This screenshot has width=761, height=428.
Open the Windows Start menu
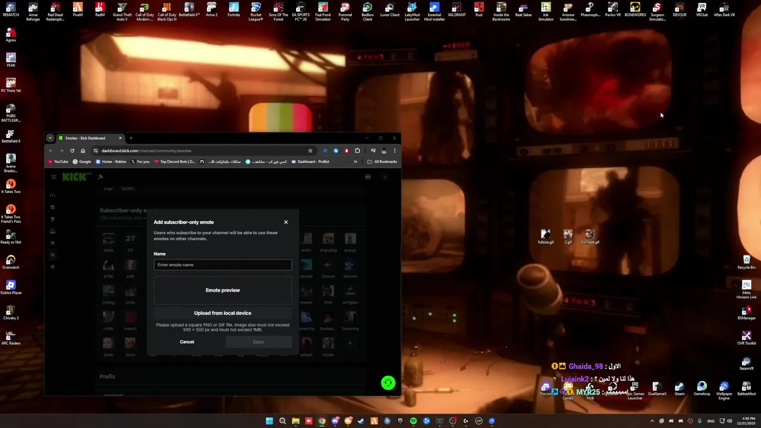coord(269,421)
